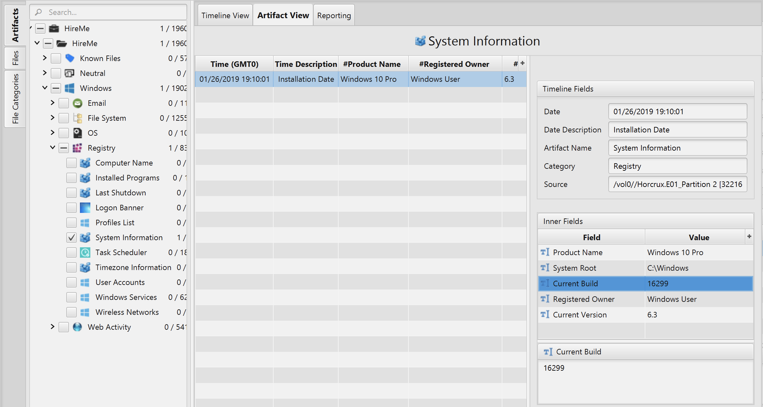Click the Registry cubes icon
Viewport: 763px width, 407px height.
tap(78, 148)
